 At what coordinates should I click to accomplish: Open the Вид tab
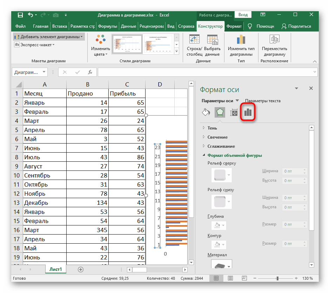[171, 26]
